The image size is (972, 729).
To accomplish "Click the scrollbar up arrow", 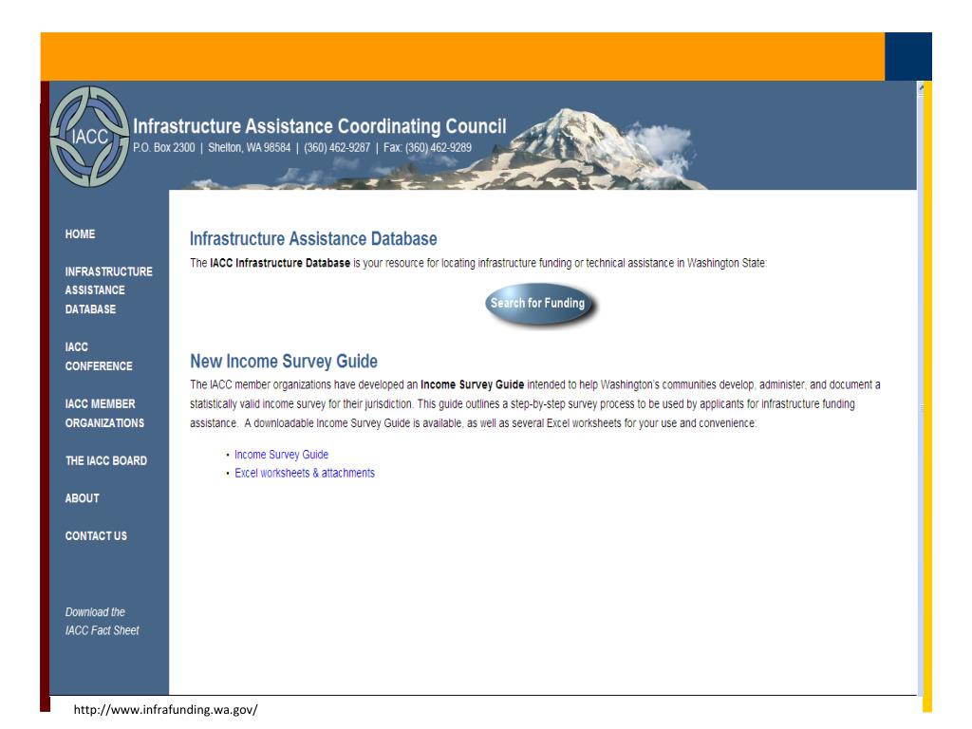I will click(x=921, y=87).
